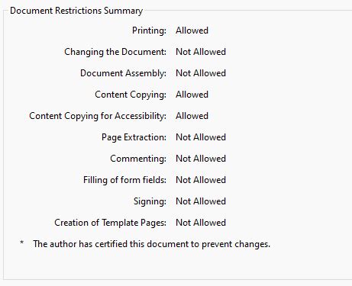Click Not Allowed beside Signing
The height and width of the screenshot is (286, 352).
(x=201, y=201)
